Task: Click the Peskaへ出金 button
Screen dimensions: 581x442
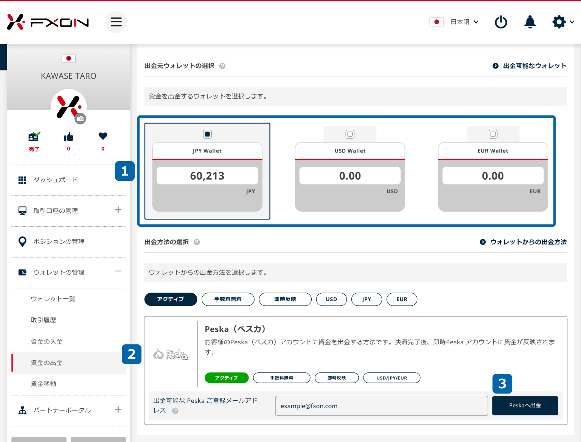Action: click(525, 406)
